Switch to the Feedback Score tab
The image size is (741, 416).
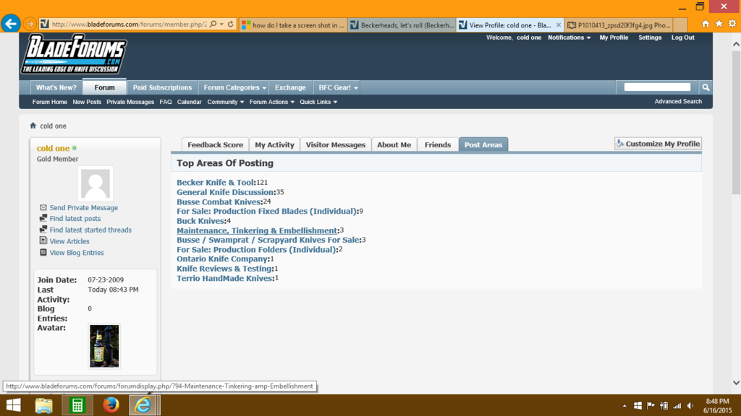coord(215,144)
